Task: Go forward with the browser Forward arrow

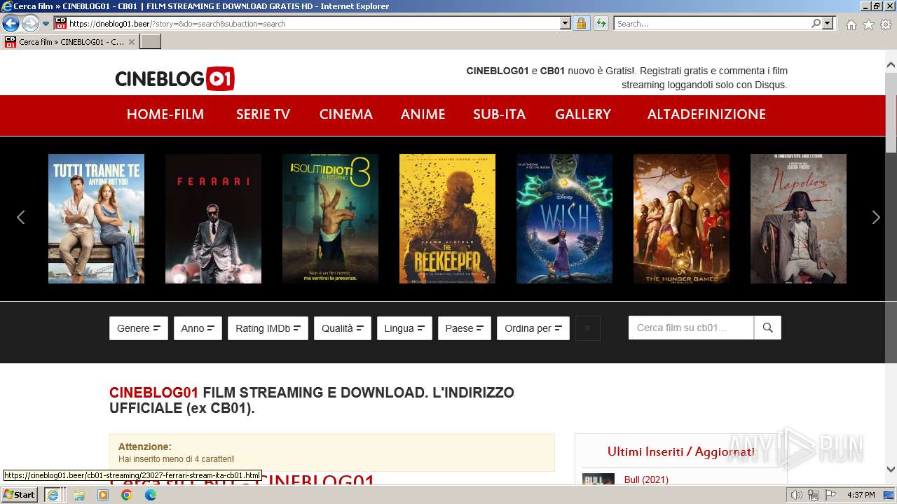Action: 30,23
